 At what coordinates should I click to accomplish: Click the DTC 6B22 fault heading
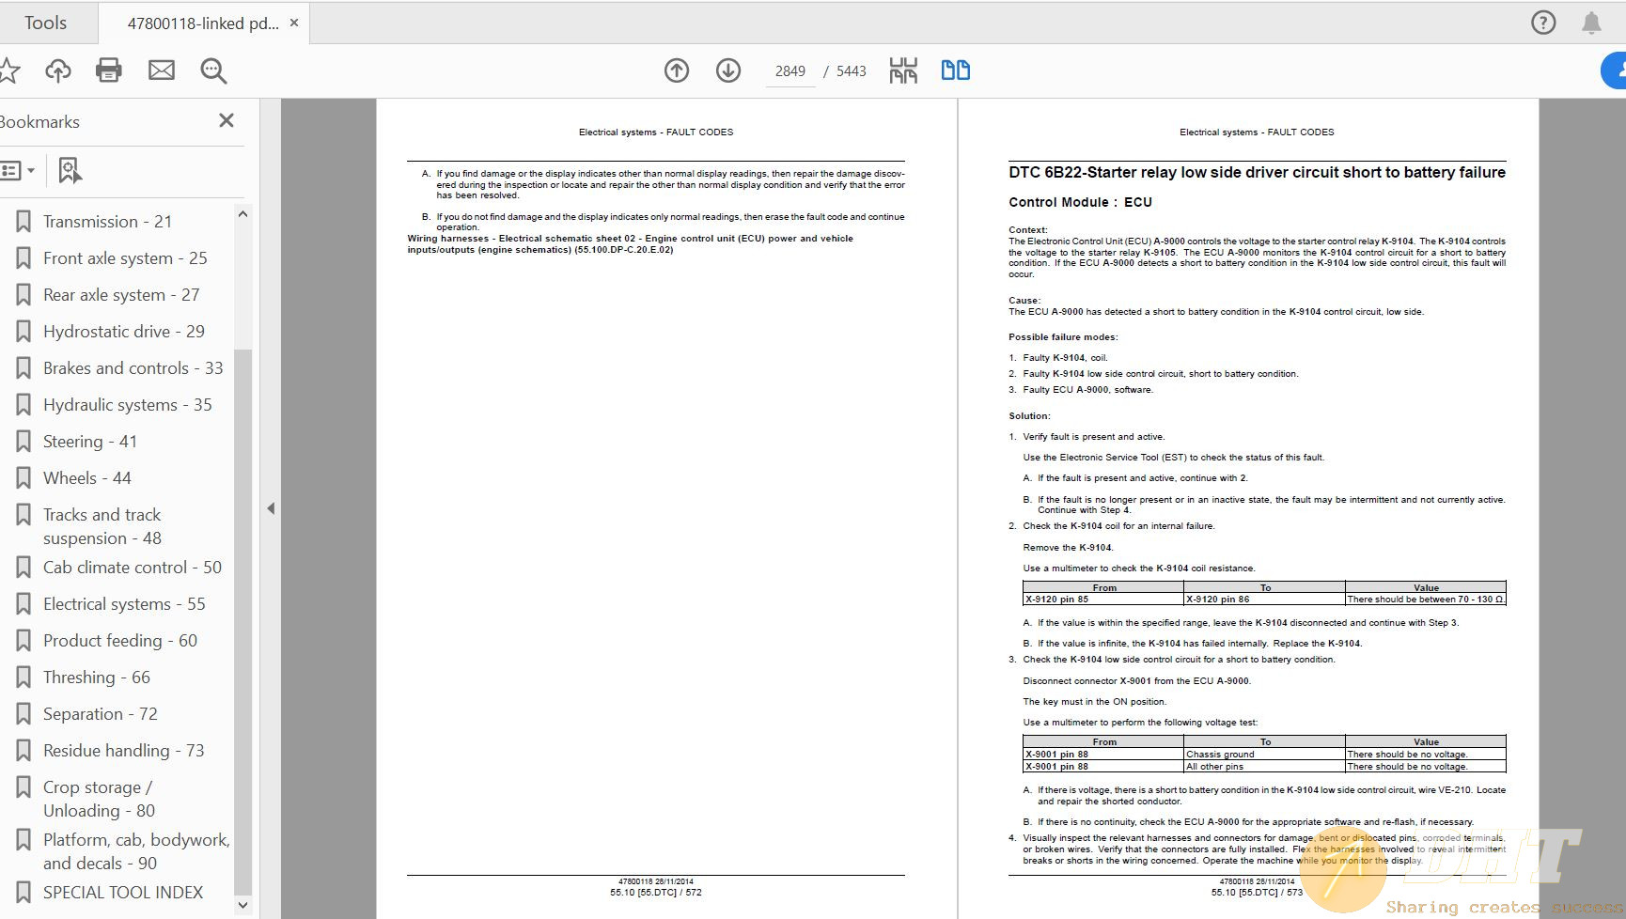click(1257, 173)
